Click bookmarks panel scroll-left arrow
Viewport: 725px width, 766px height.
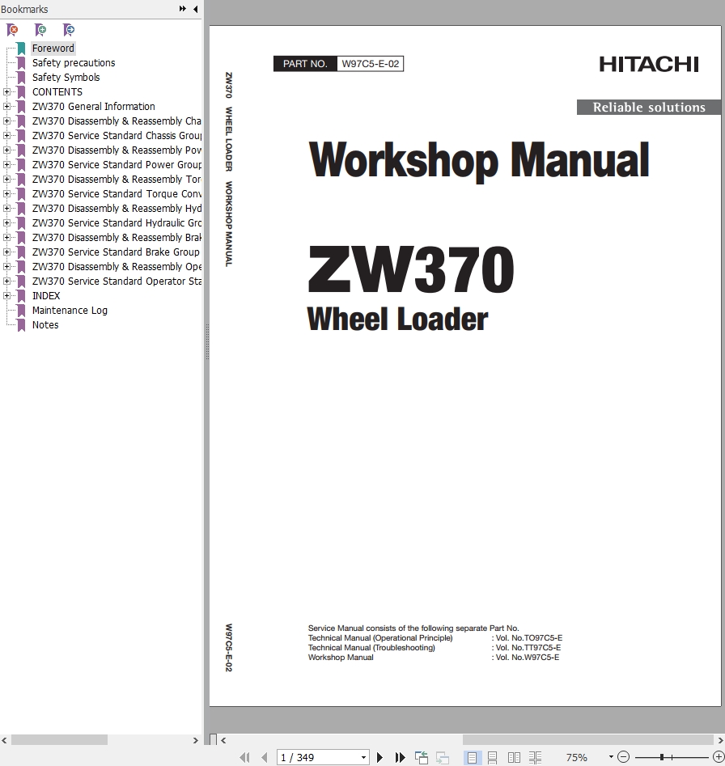(x=4, y=740)
